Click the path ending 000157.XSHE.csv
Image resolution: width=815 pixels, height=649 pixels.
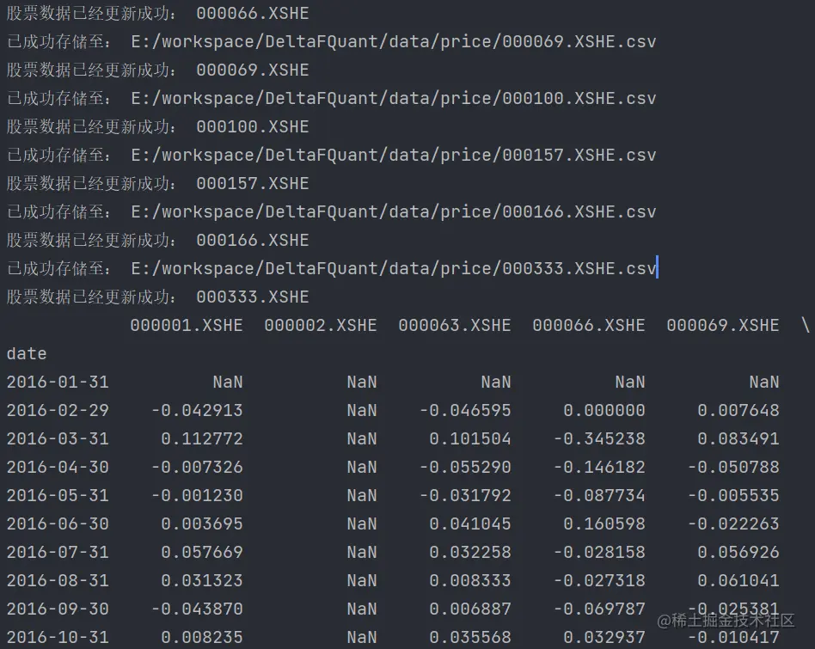click(394, 155)
